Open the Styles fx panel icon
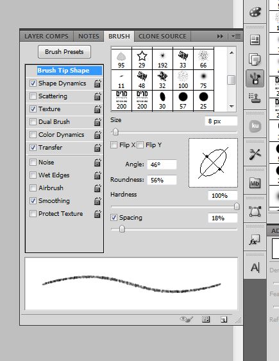 [x=255, y=240]
